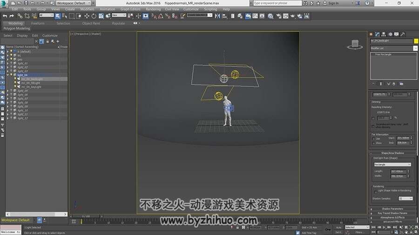419x235 pixels.
Task: Switch to the Object Paint ribbon tab
Action: coord(91,23)
